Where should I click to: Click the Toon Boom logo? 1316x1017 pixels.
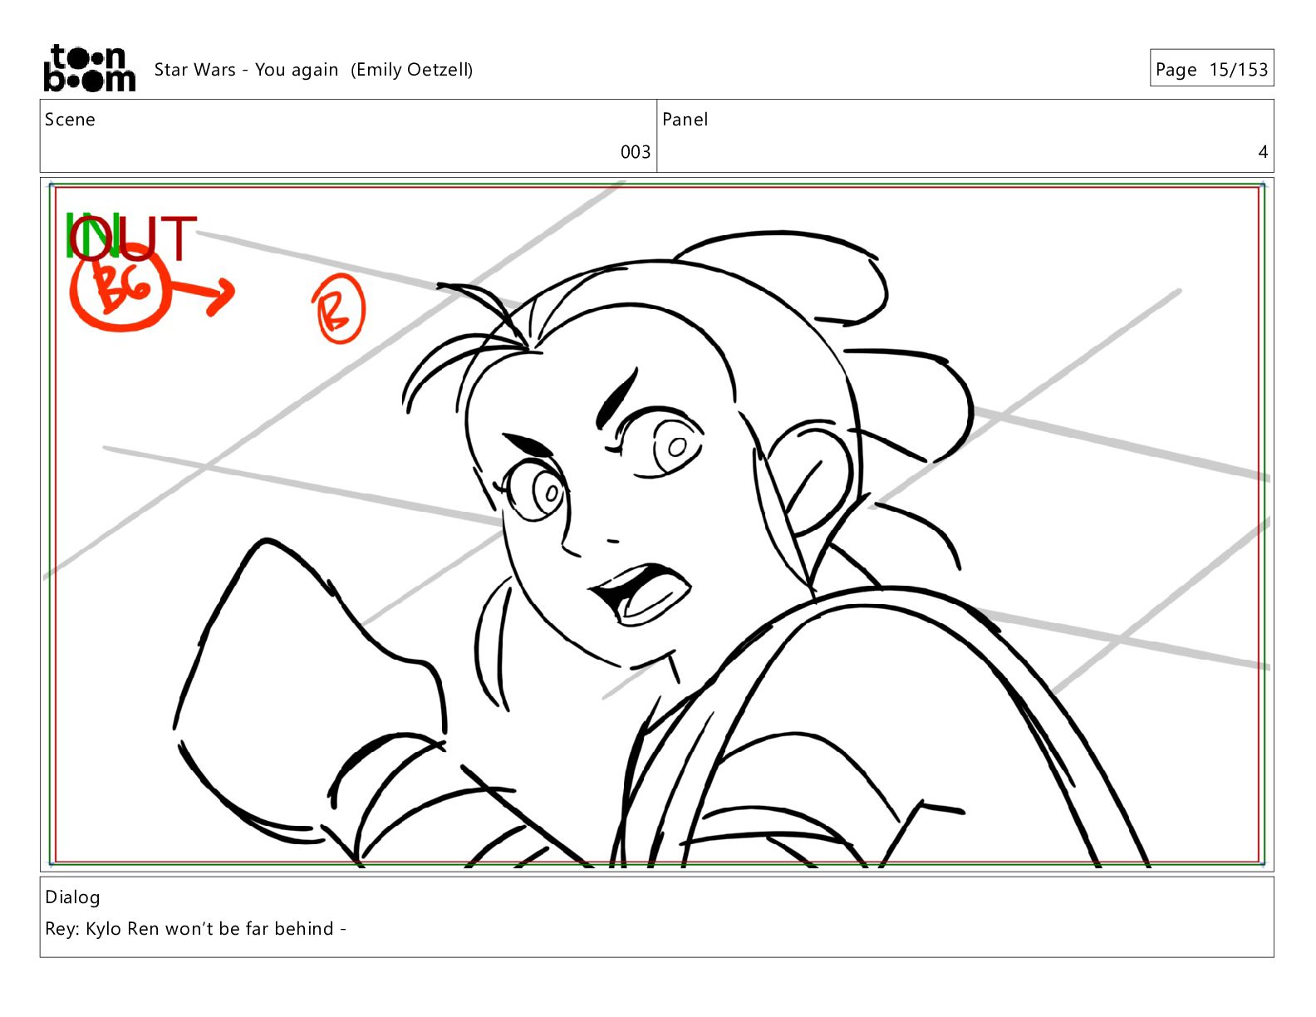pos(89,68)
